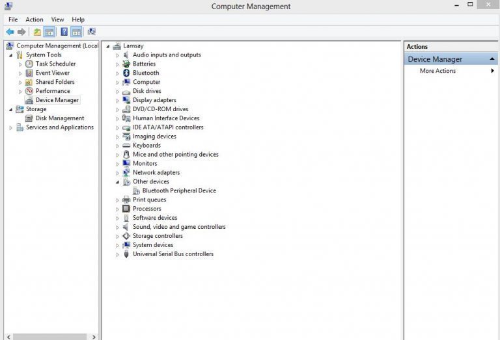500x340 pixels.
Task: Open More Actions in the Actions pane
Action: 437,71
